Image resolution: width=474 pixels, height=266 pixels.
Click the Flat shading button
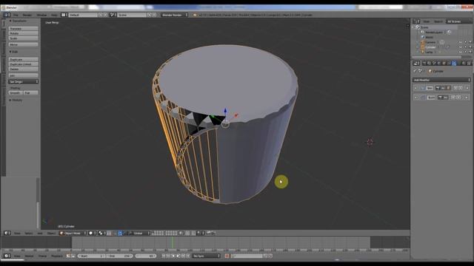coord(31,92)
